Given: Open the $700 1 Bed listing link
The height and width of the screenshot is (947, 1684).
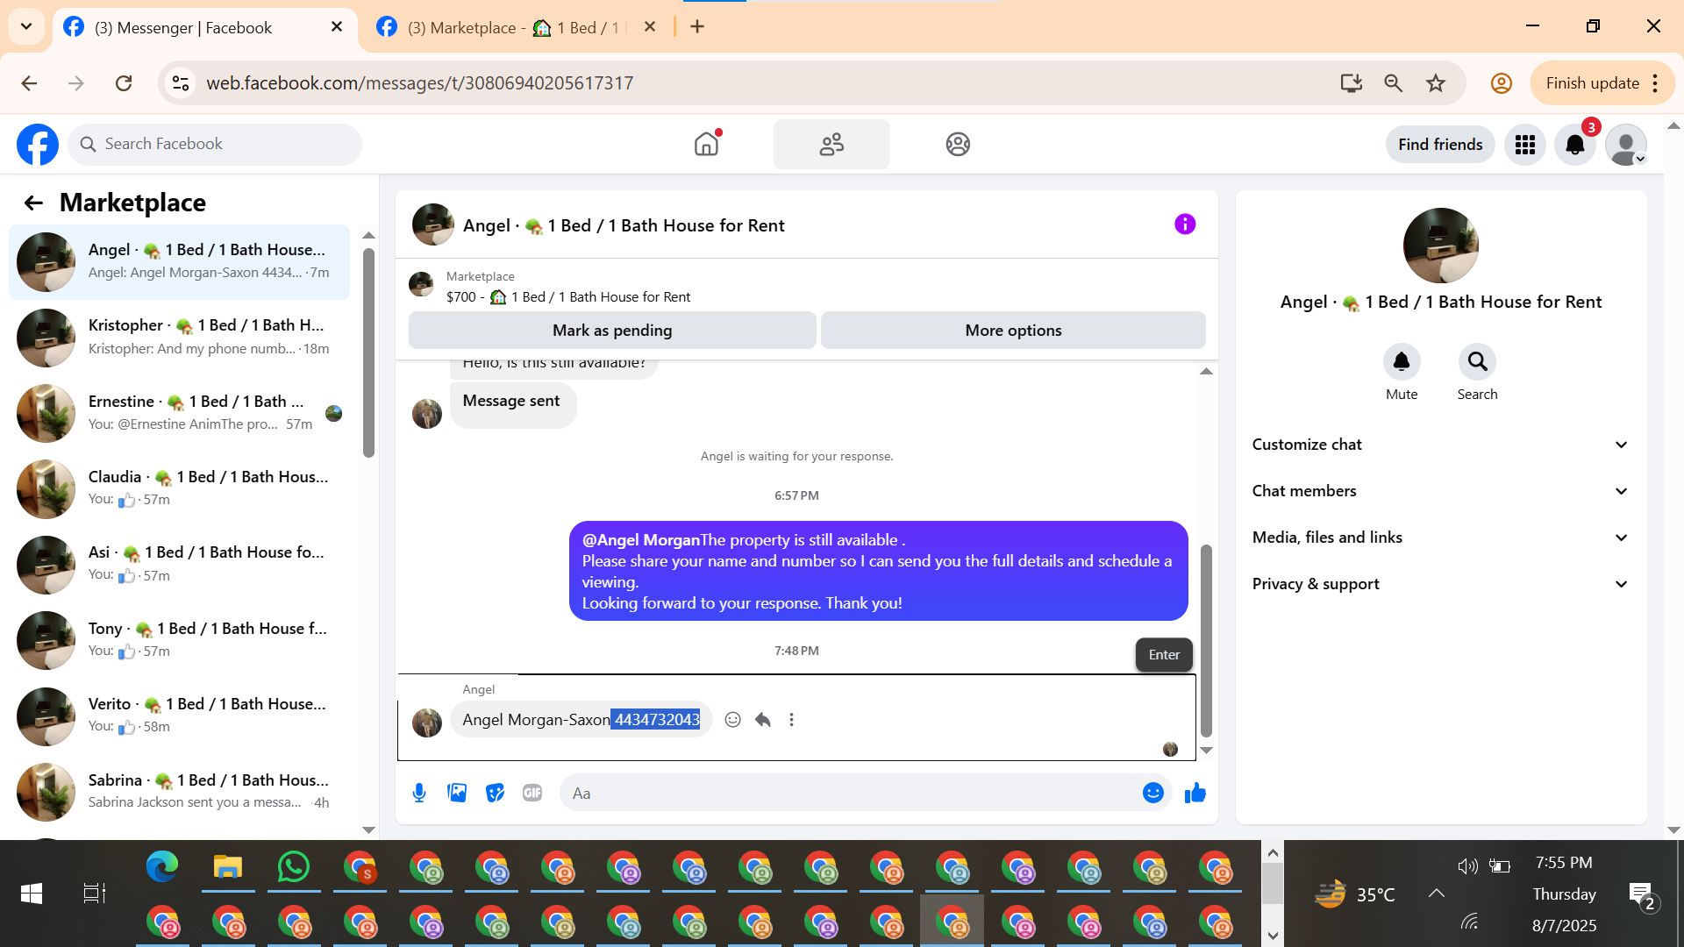Looking at the screenshot, I should (x=568, y=297).
